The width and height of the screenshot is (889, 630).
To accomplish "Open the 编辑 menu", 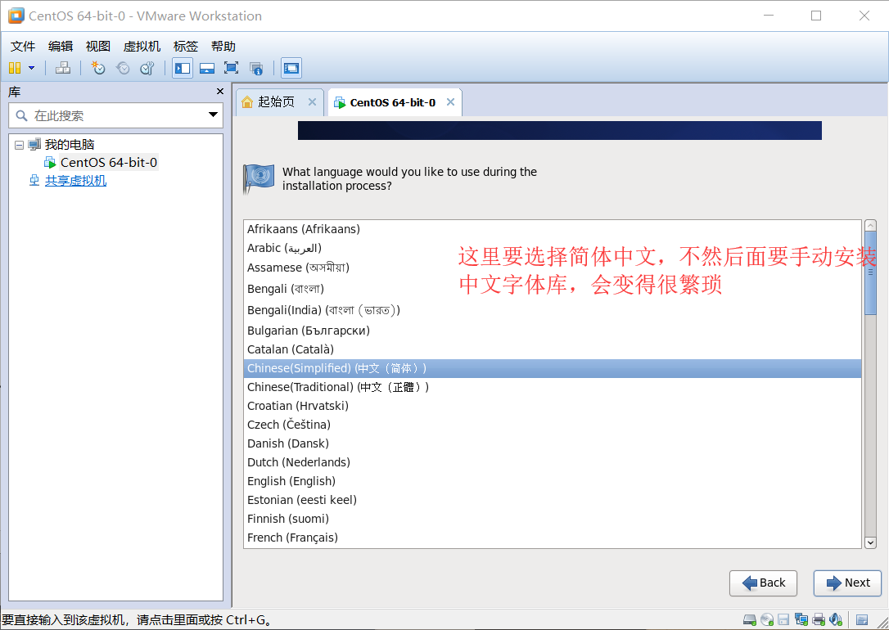I will point(60,47).
